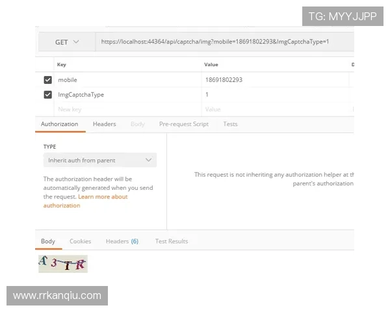Open the GET method dropdown
Viewport: 390px width, 312px height.
click(67, 42)
